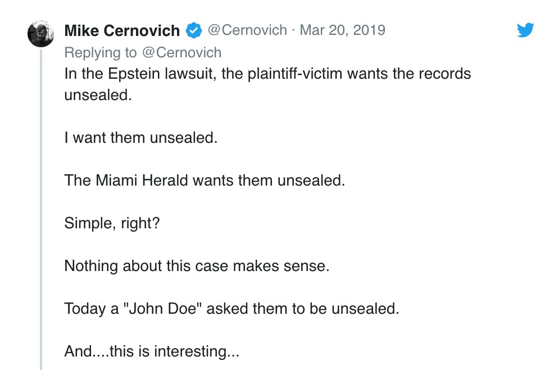Screen dimensions: 554x370
Task: Click the quoted "John Doe" phrase
Action: (x=162, y=309)
